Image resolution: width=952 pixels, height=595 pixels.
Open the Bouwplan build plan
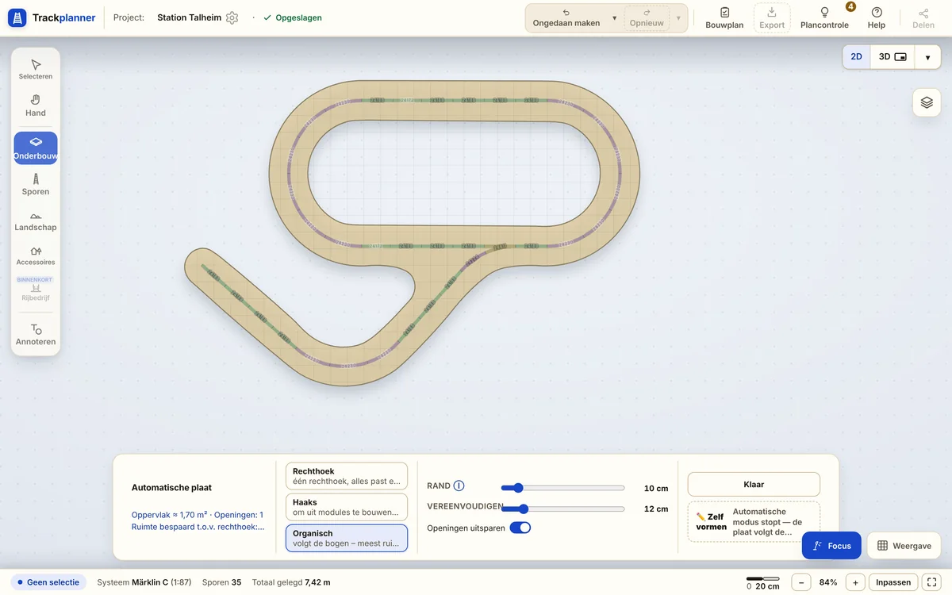point(724,18)
